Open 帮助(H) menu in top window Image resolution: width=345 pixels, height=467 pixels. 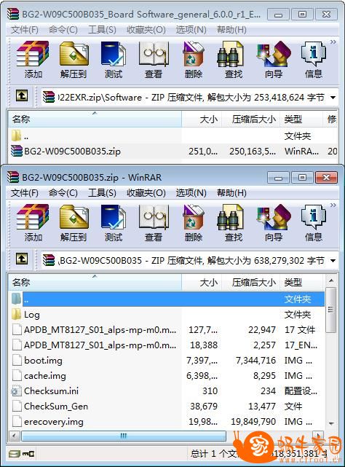click(231, 30)
